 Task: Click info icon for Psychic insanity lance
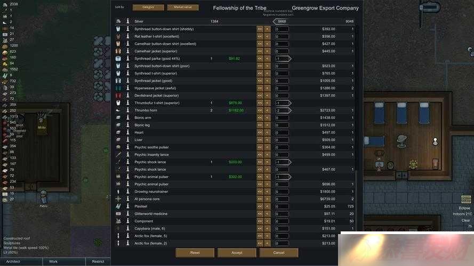point(127,154)
